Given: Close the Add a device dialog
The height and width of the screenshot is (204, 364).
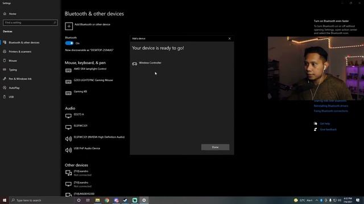Looking at the screenshot, I should [x=230, y=39].
